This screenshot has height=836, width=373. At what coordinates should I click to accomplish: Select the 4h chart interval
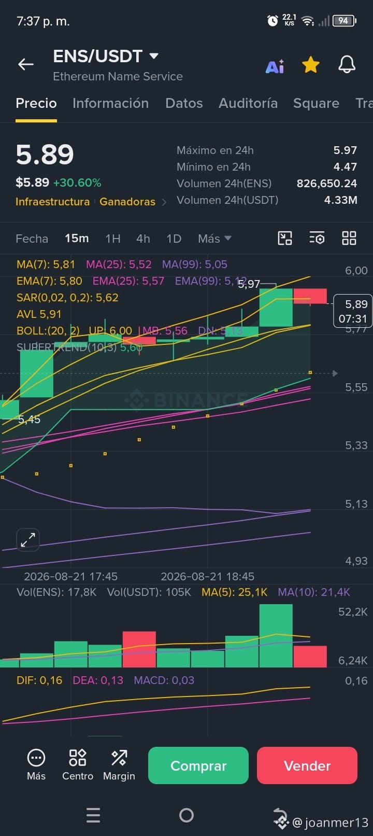tap(143, 239)
